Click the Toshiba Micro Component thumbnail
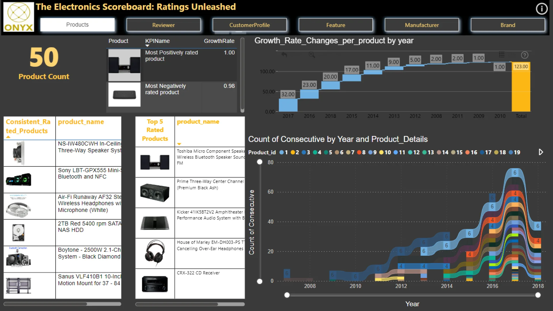Screen dimensions: 553x311 click(155, 162)
